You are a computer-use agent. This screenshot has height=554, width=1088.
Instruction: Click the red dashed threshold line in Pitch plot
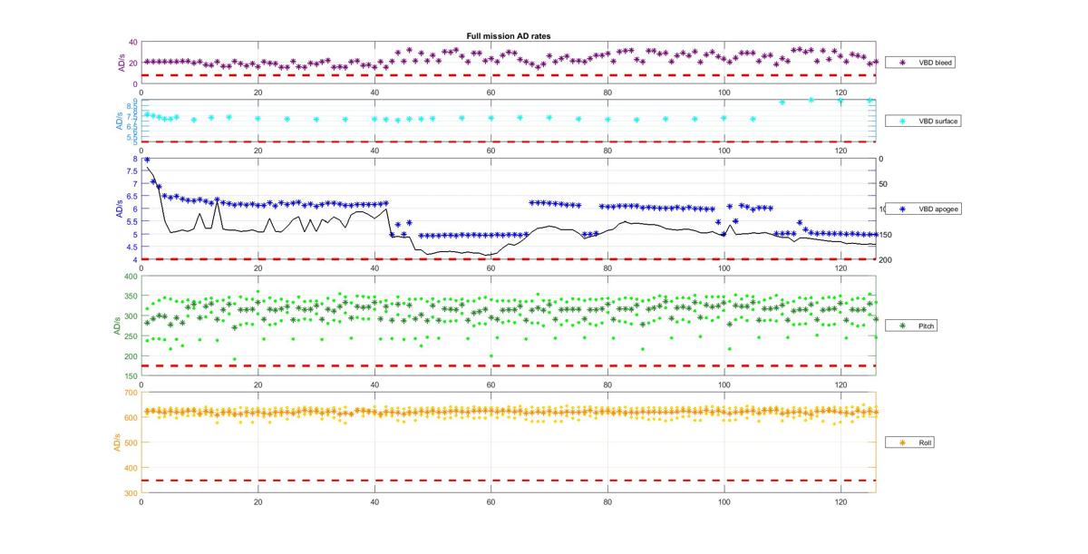(509, 365)
